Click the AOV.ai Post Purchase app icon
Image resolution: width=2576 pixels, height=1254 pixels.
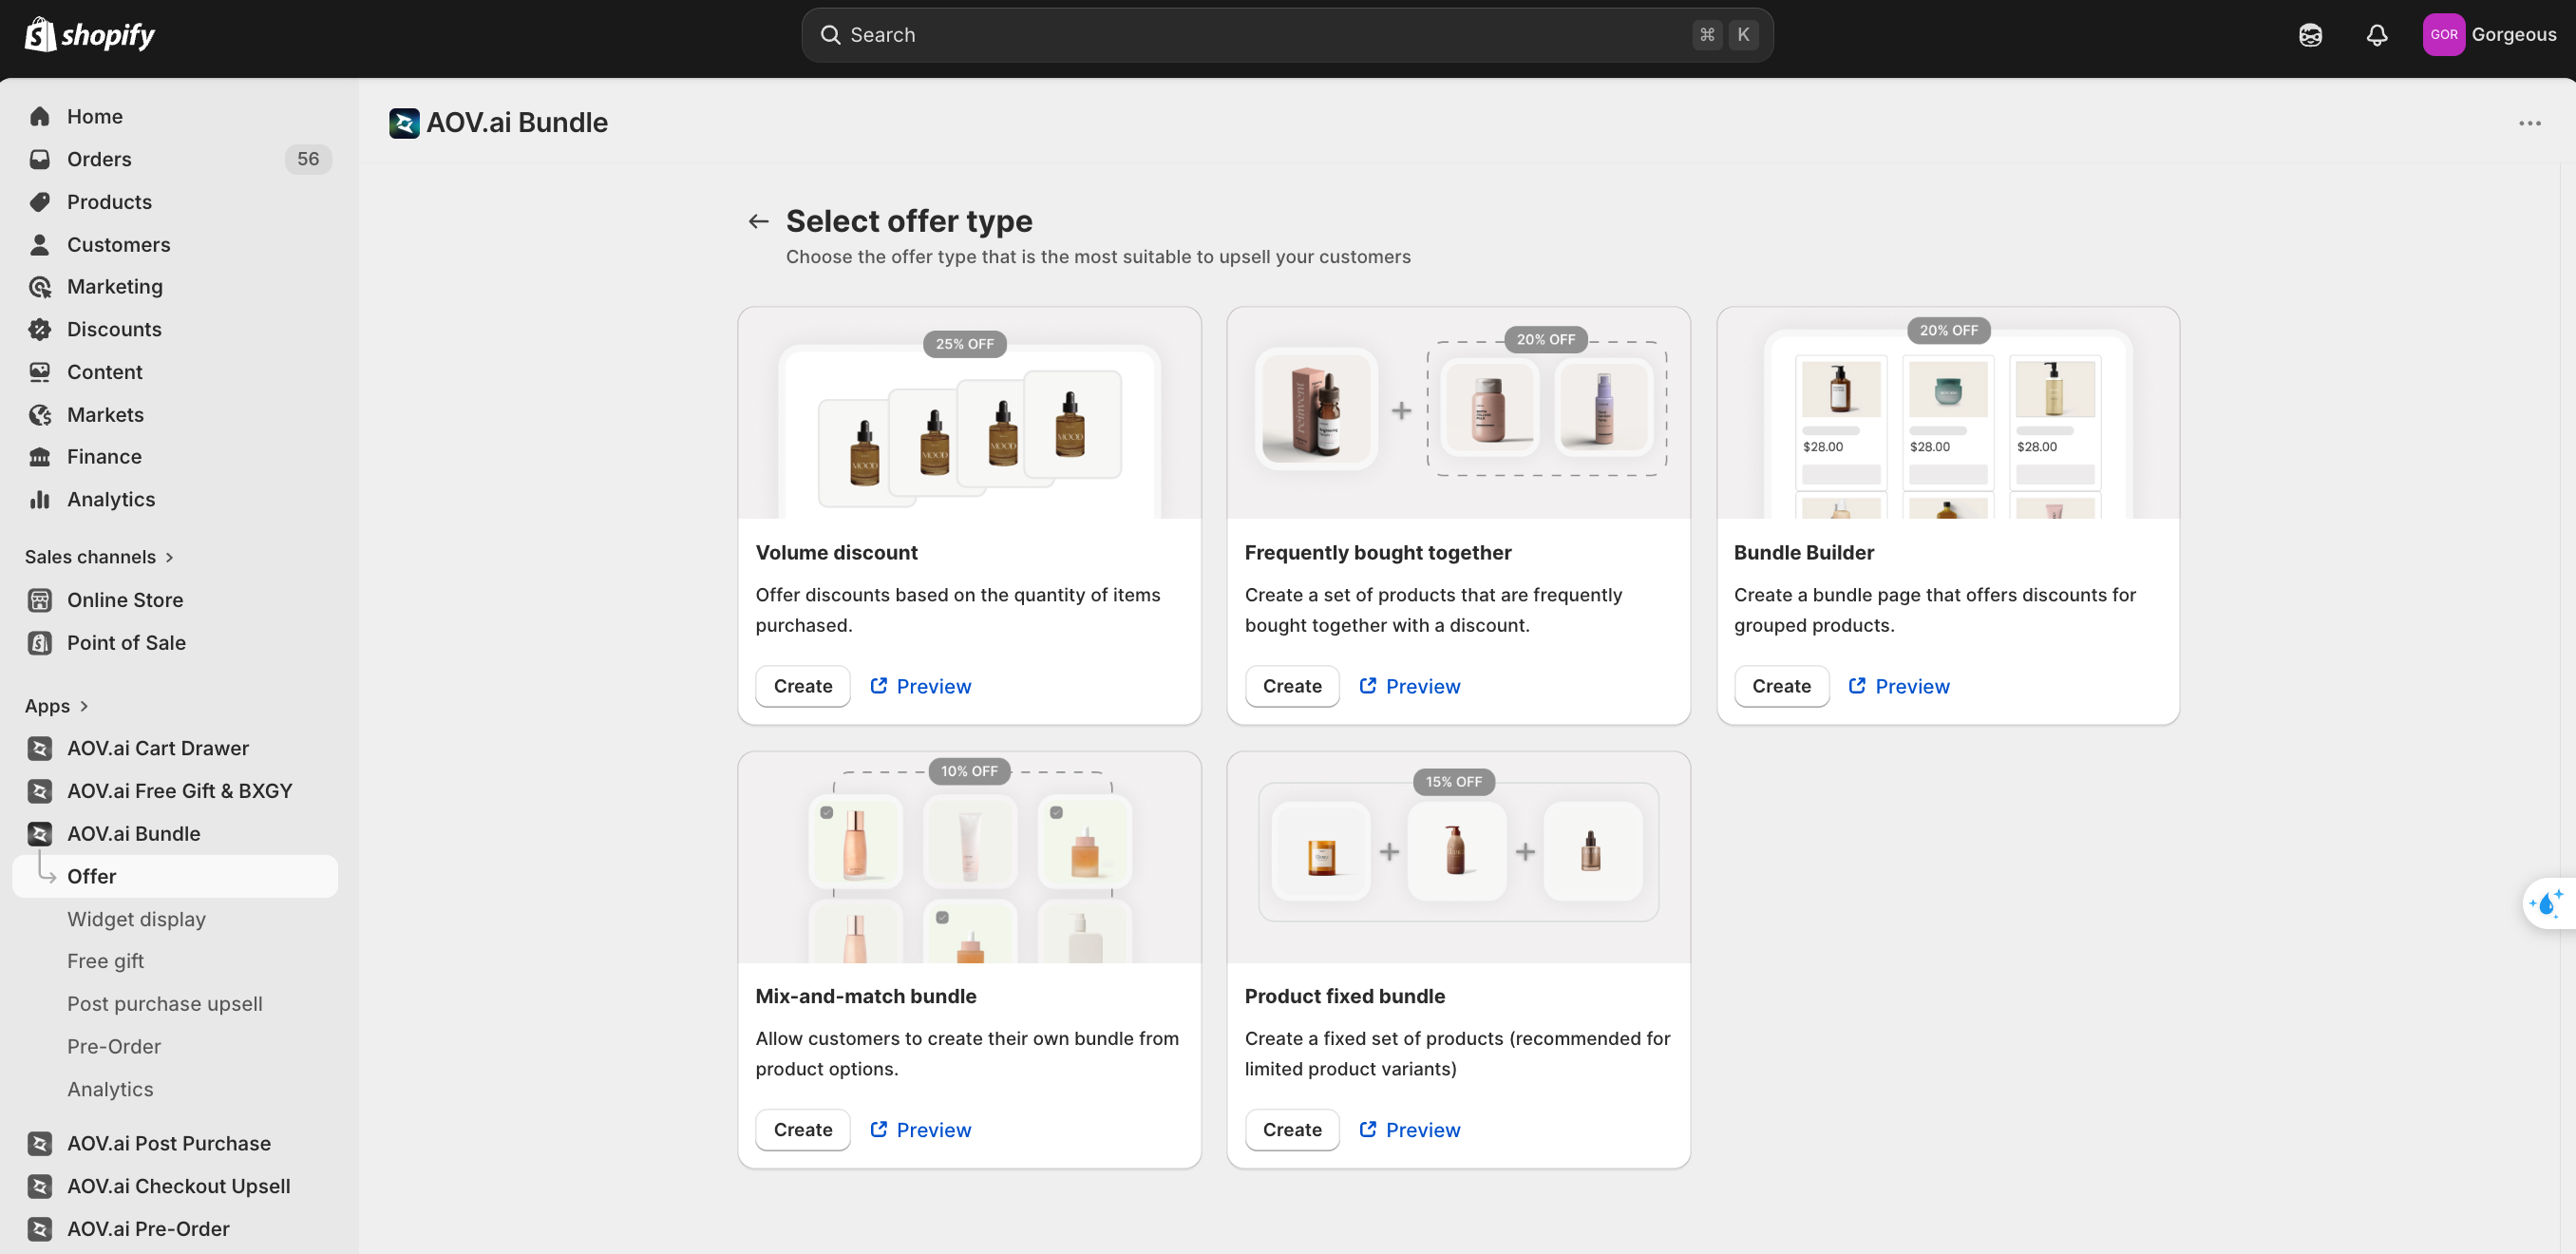(40, 1143)
